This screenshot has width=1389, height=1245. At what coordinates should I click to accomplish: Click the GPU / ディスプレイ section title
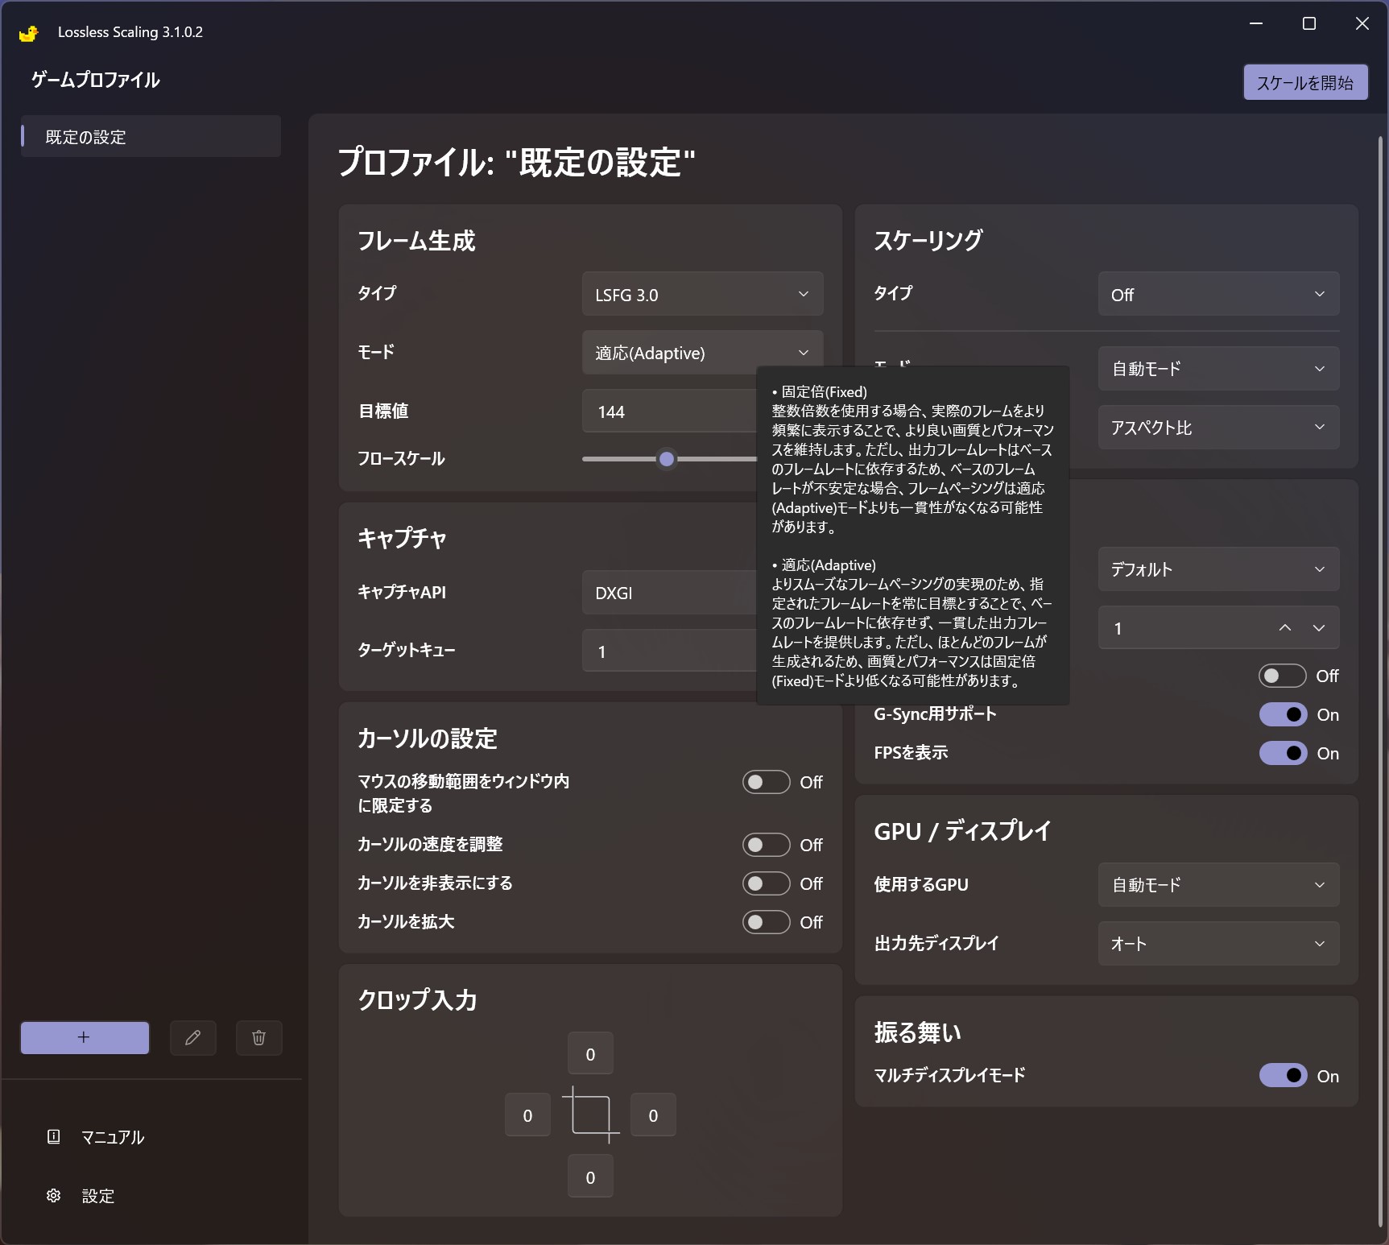[963, 831]
